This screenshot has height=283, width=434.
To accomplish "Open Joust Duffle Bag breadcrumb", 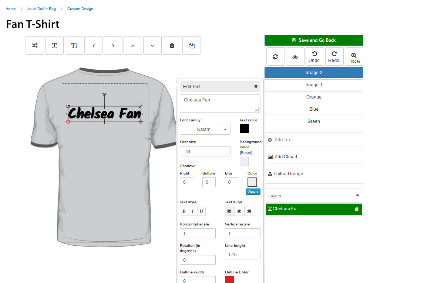I will coord(41,9).
